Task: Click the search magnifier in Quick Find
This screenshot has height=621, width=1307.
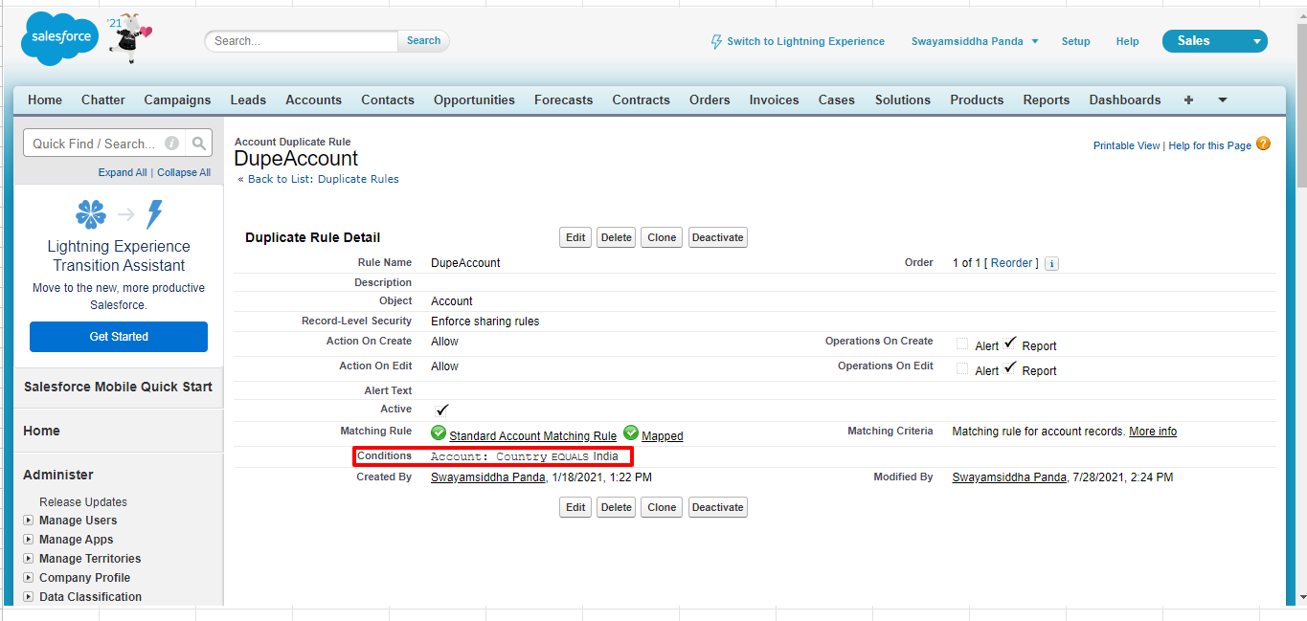Action: pyautogui.click(x=198, y=144)
